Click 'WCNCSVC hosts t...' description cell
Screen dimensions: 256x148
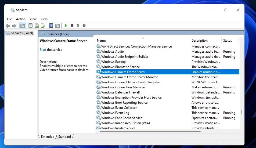[x=205, y=82]
